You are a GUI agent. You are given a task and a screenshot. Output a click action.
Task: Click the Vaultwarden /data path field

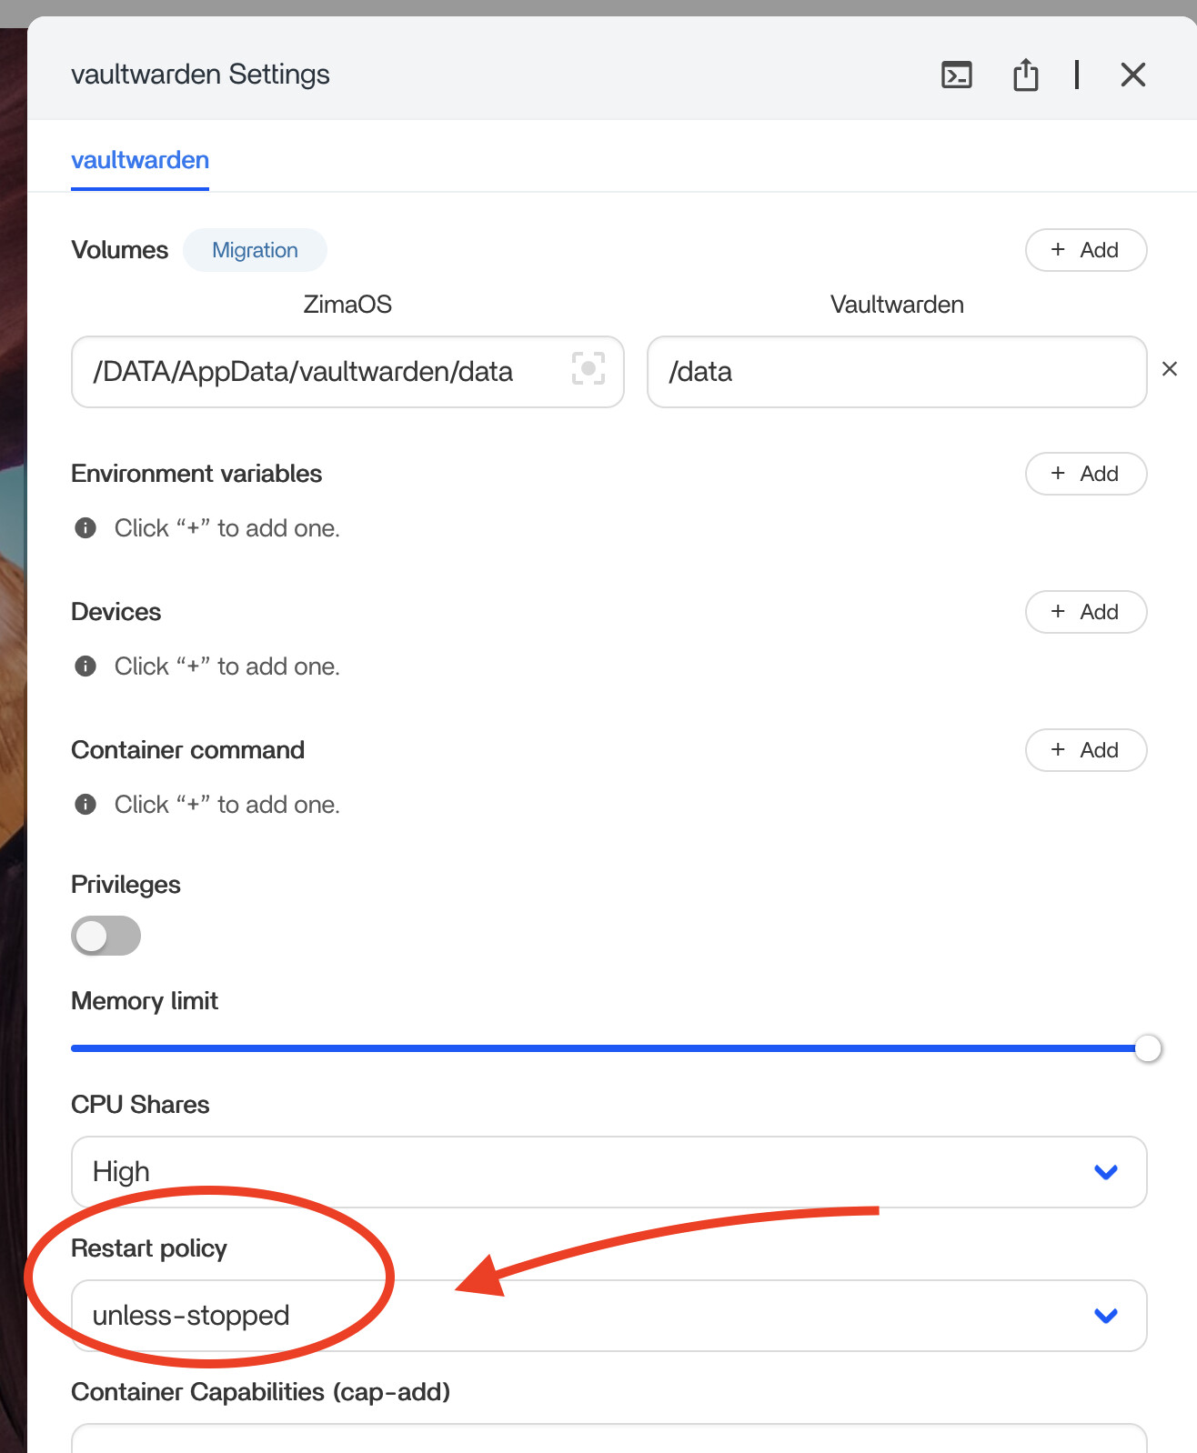[896, 372]
